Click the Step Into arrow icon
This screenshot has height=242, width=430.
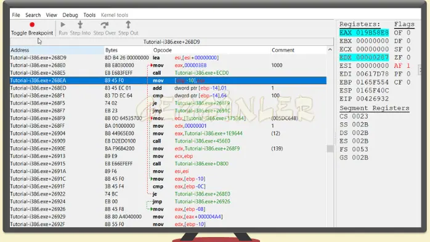80,25
